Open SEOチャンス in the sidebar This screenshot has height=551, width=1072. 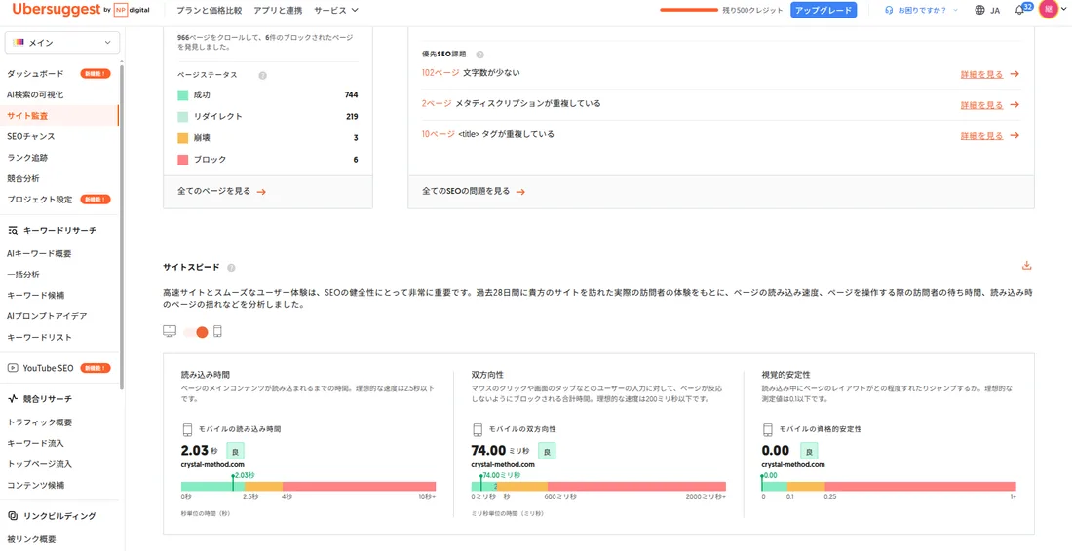[x=31, y=136]
